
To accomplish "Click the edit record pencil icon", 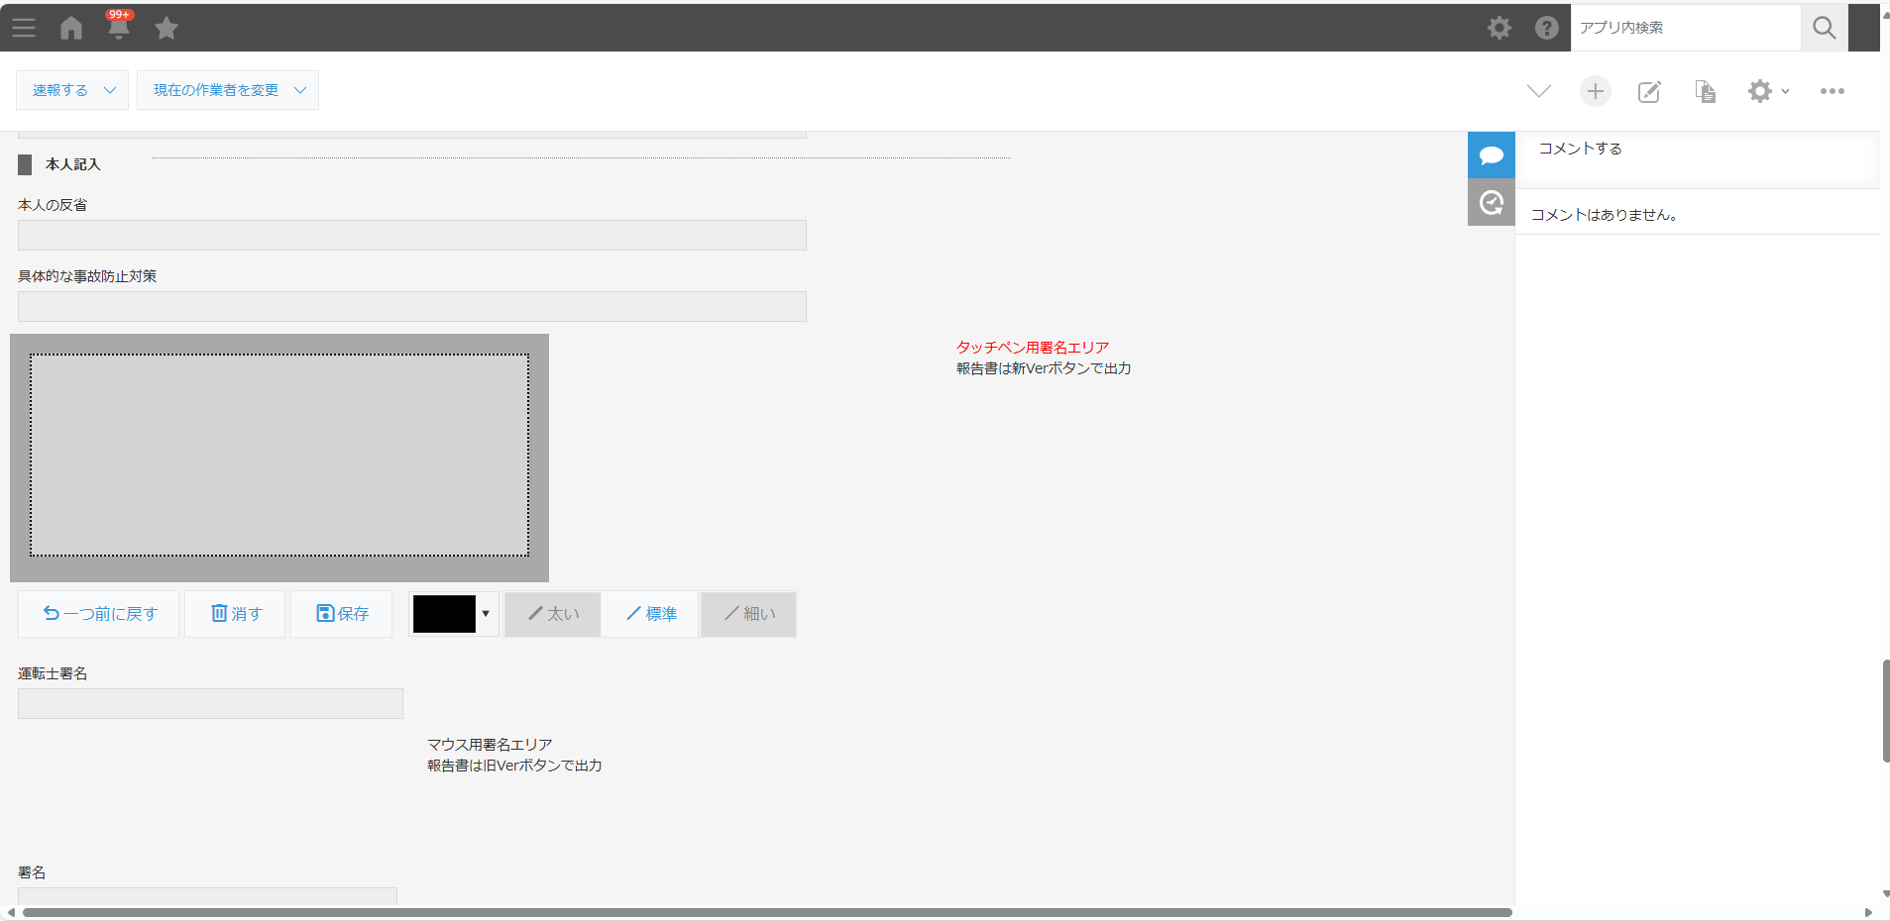I will pos(1649,91).
